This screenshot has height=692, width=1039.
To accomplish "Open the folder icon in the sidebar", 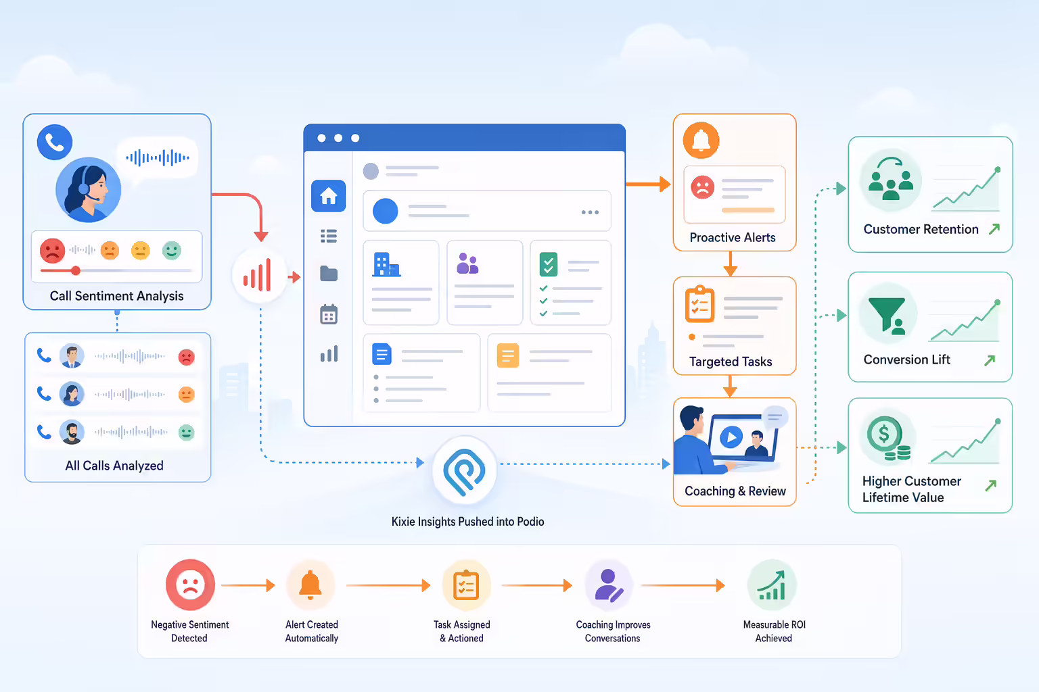I will [329, 274].
